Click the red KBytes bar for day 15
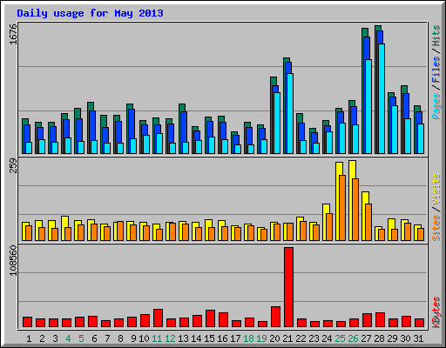This screenshot has width=446, height=348. tap(210, 318)
